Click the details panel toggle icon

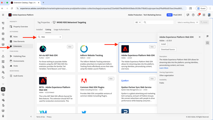[x=207, y=43]
